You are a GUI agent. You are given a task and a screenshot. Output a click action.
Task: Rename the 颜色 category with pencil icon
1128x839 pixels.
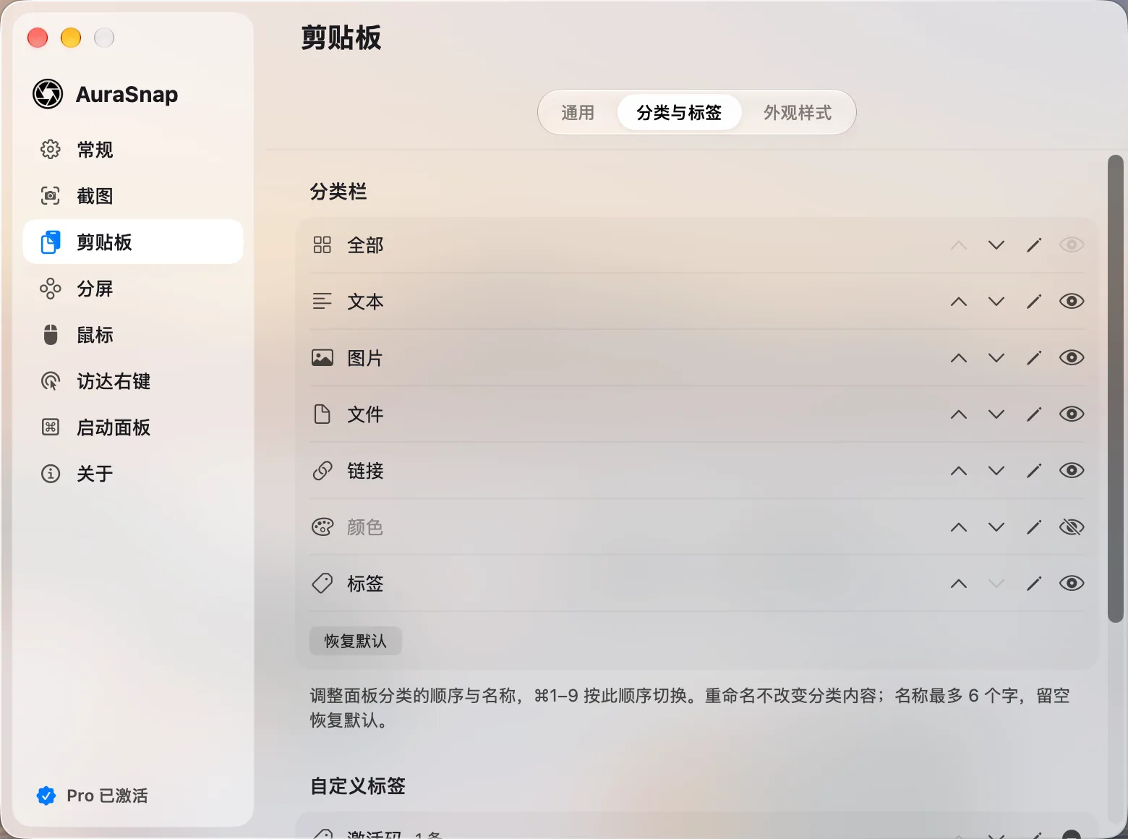pyautogui.click(x=1034, y=527)
